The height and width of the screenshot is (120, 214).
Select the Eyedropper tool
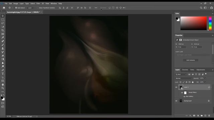[3, 38]
